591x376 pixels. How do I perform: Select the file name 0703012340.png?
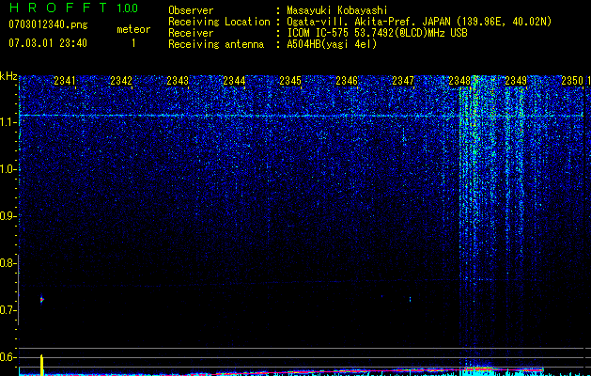48,24
